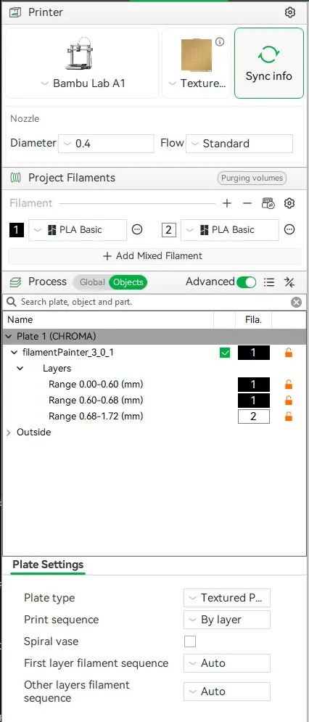The width and height of the screenshot is (309, 722).
Task: Select the Plate Settings tab
Action: (x=48, y=565)
